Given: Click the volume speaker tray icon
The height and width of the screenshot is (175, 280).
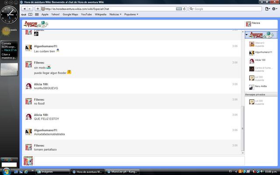Looking at the screenshot, I should click(x=262, y=171).
